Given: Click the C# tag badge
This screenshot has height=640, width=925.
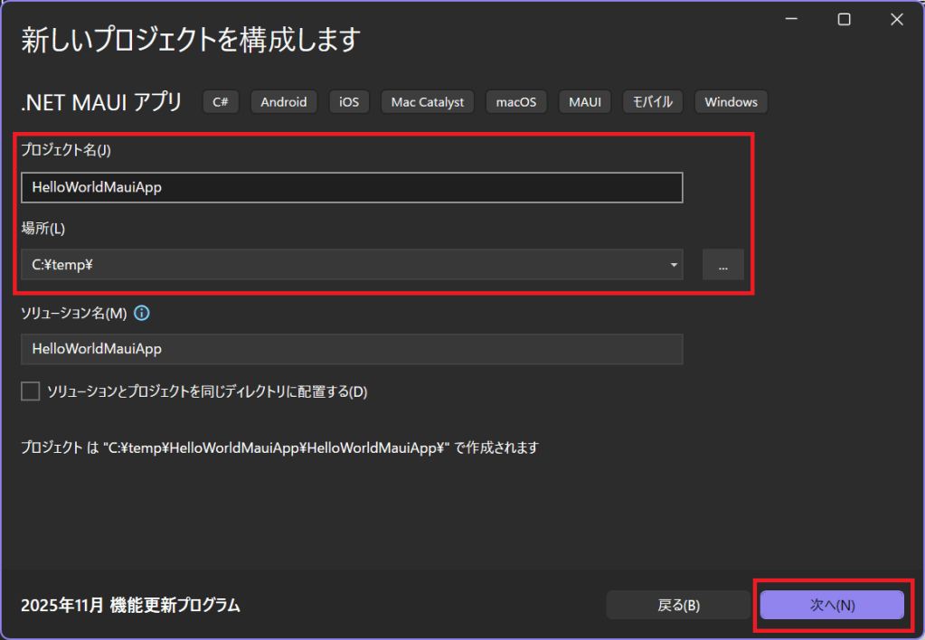Looking at the screenshot, I should point(221,102).
